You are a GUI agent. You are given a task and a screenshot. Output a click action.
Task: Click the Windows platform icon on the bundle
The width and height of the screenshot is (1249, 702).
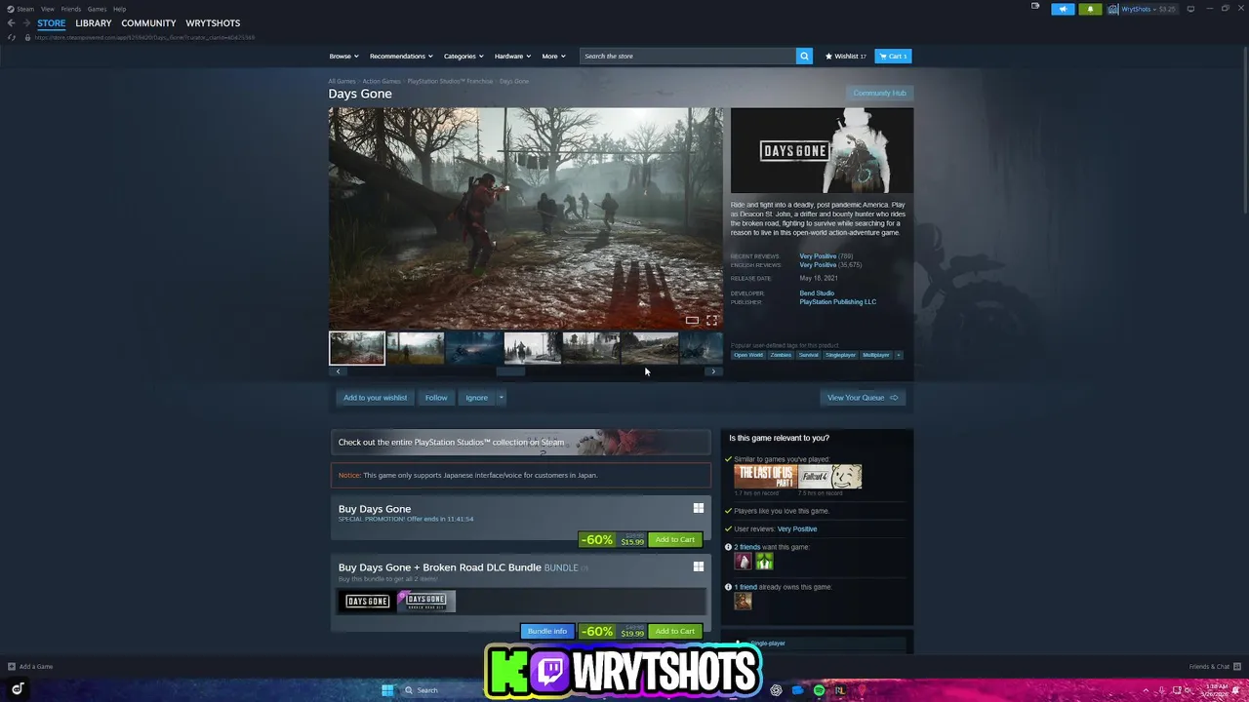698,566
